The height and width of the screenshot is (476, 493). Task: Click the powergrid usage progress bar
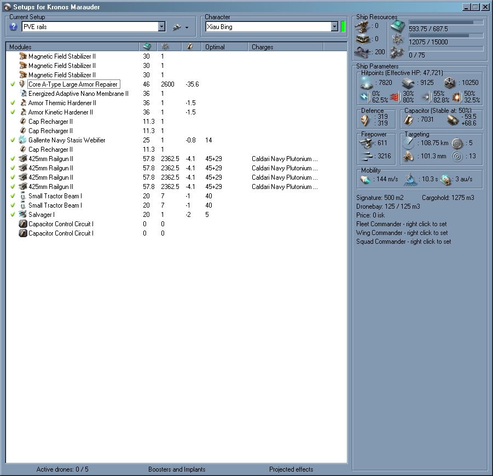pos(446,36)
